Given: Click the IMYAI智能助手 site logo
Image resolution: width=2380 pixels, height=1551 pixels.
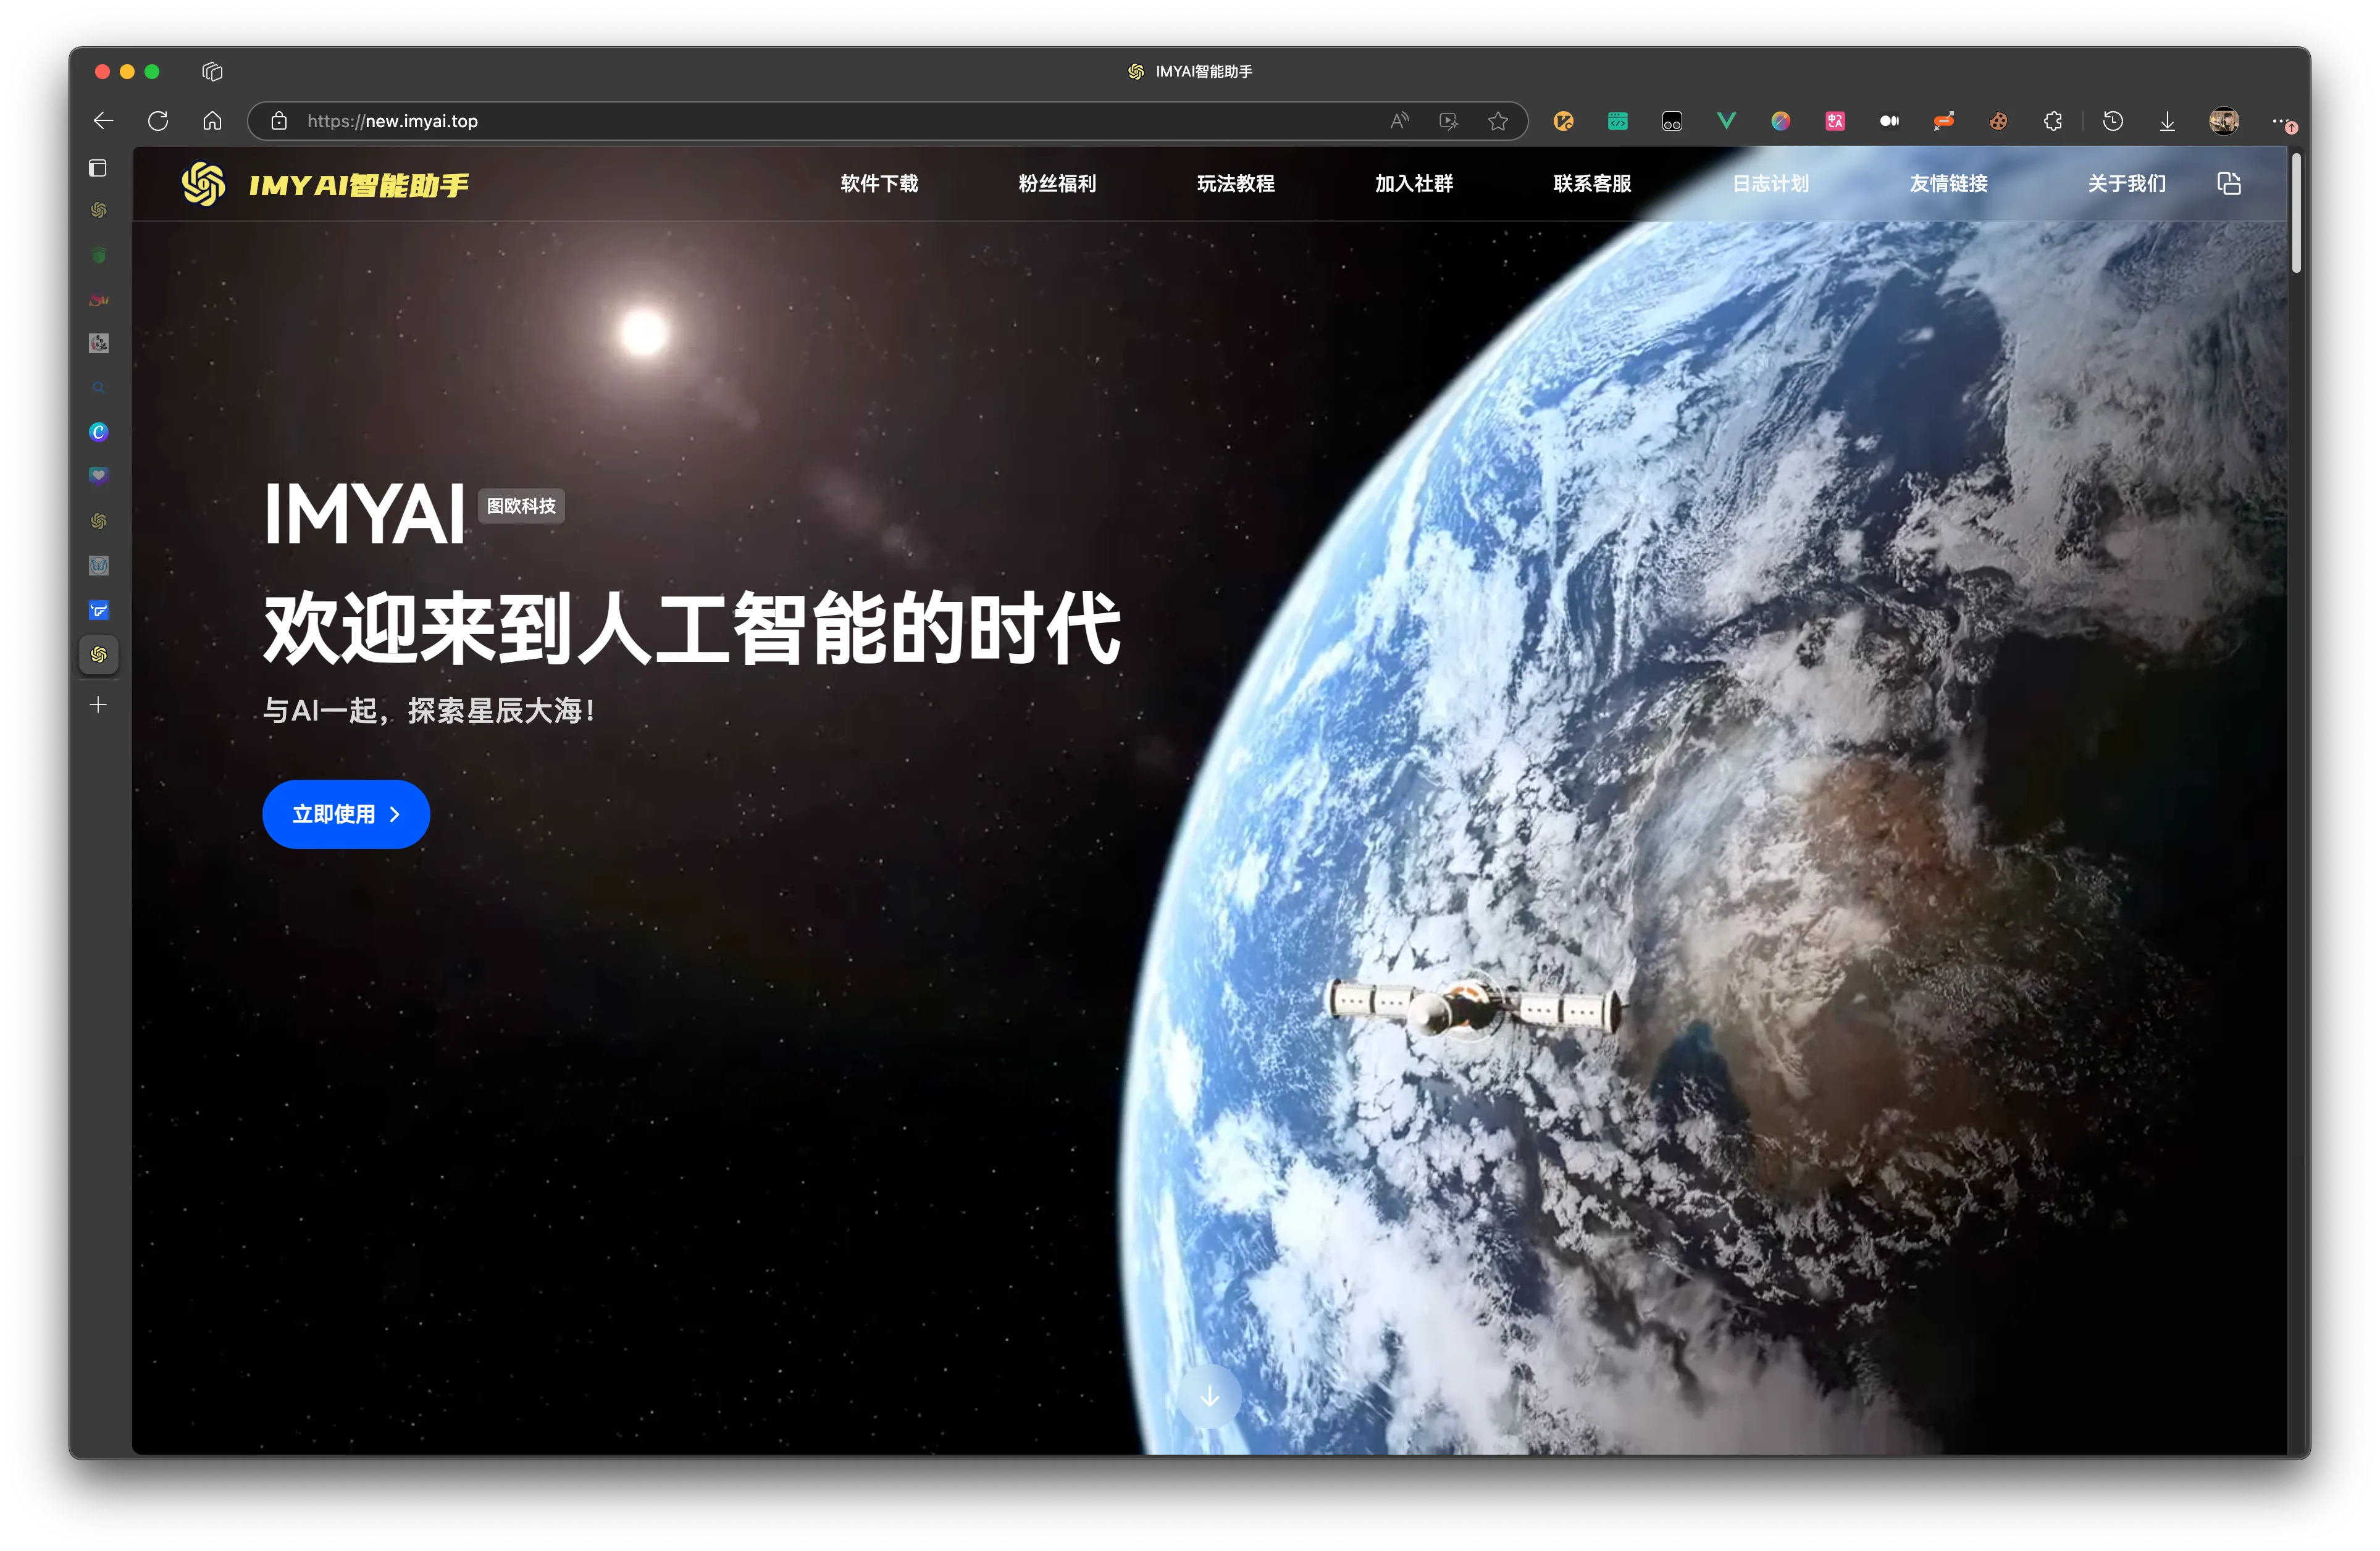Looking at the screenshot, I should click(325, 184).
